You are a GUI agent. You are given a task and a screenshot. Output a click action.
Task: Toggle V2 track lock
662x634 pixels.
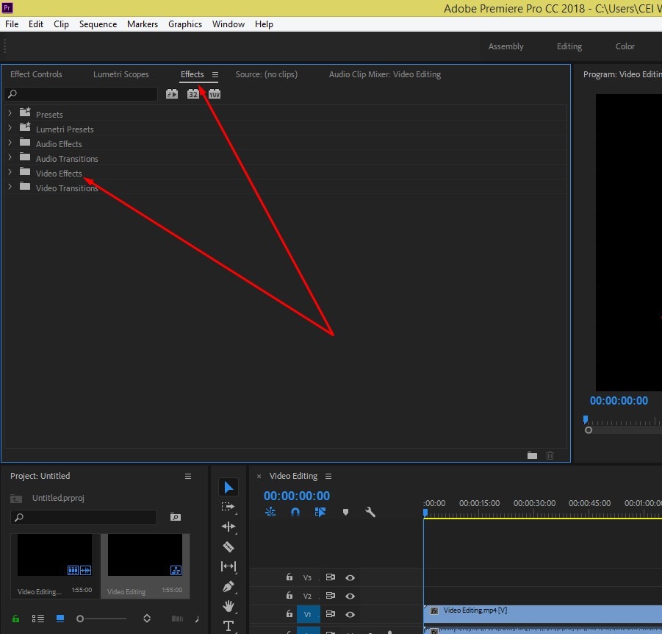pos(289,595)
